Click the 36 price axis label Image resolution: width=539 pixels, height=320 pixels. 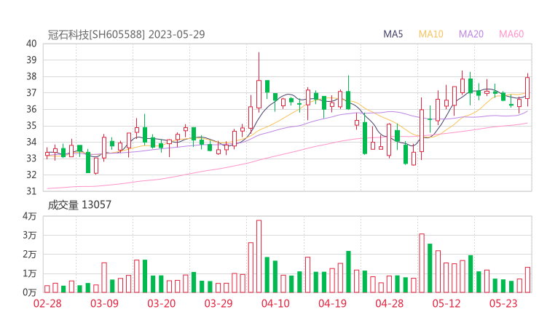(x=31, y=109)
